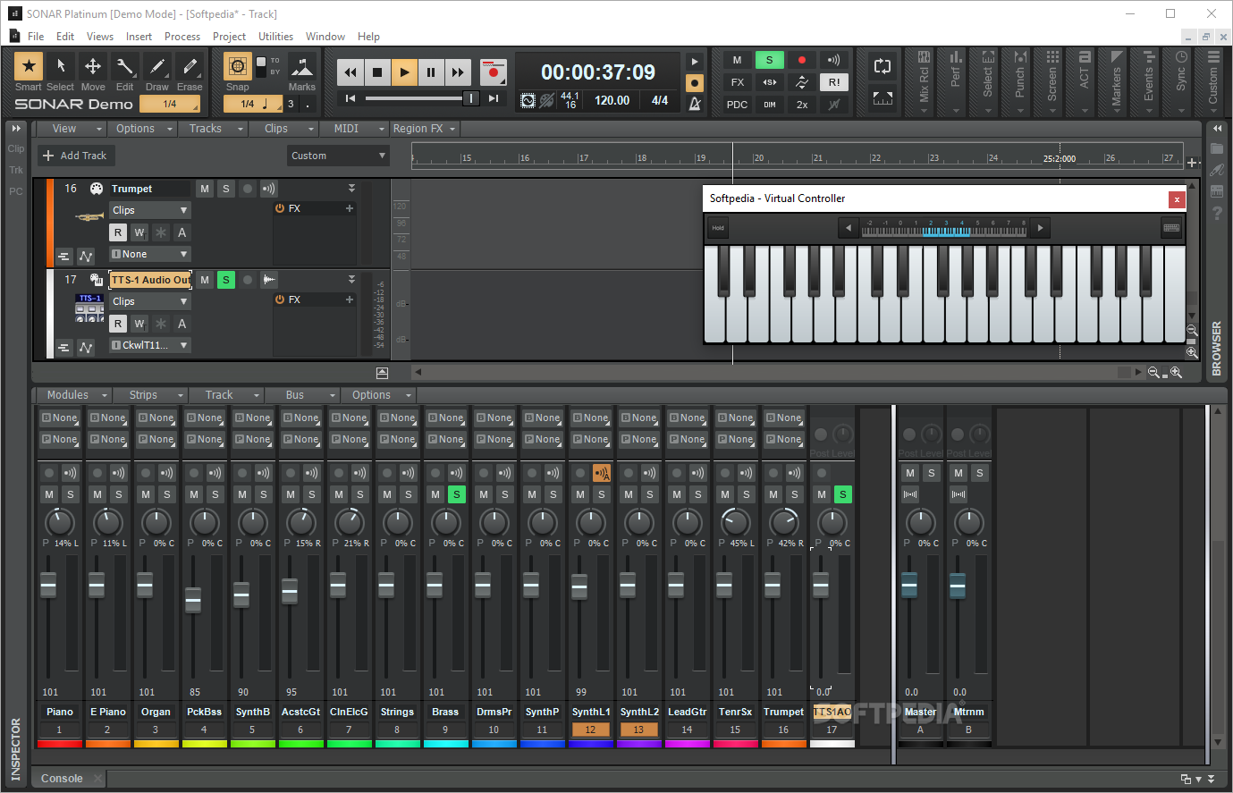1233x793 pixels.
Task: Click the Record button in transport
Action: pos(493,72)
